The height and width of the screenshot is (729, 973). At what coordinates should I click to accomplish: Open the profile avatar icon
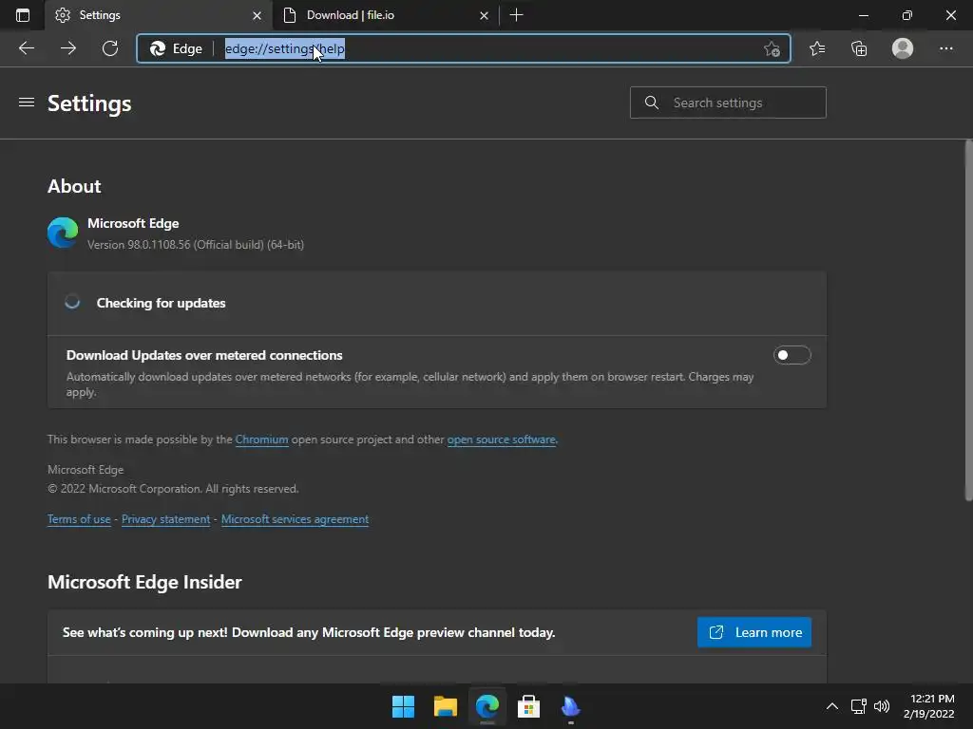coord(903,48)
